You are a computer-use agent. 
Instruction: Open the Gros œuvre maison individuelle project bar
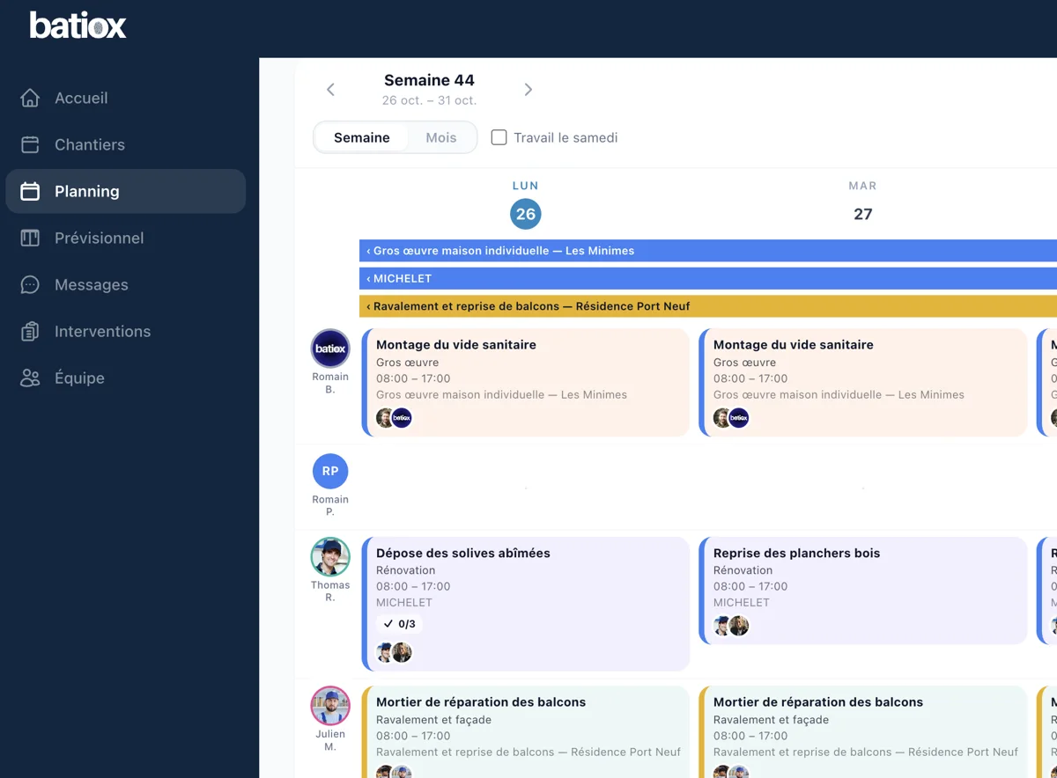pyautogui.click(x=708, y=251)
